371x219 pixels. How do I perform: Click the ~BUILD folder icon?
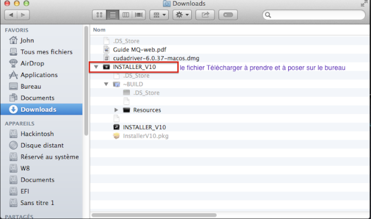pos(117,84)
